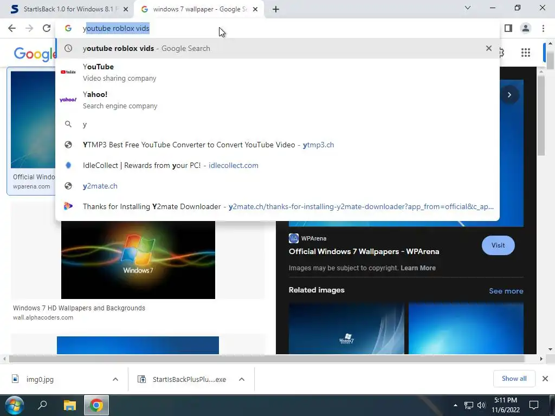Screen dimensions: 555x416
Task: Close the windows 7 wallpaper tab
Action: (255, 10)
